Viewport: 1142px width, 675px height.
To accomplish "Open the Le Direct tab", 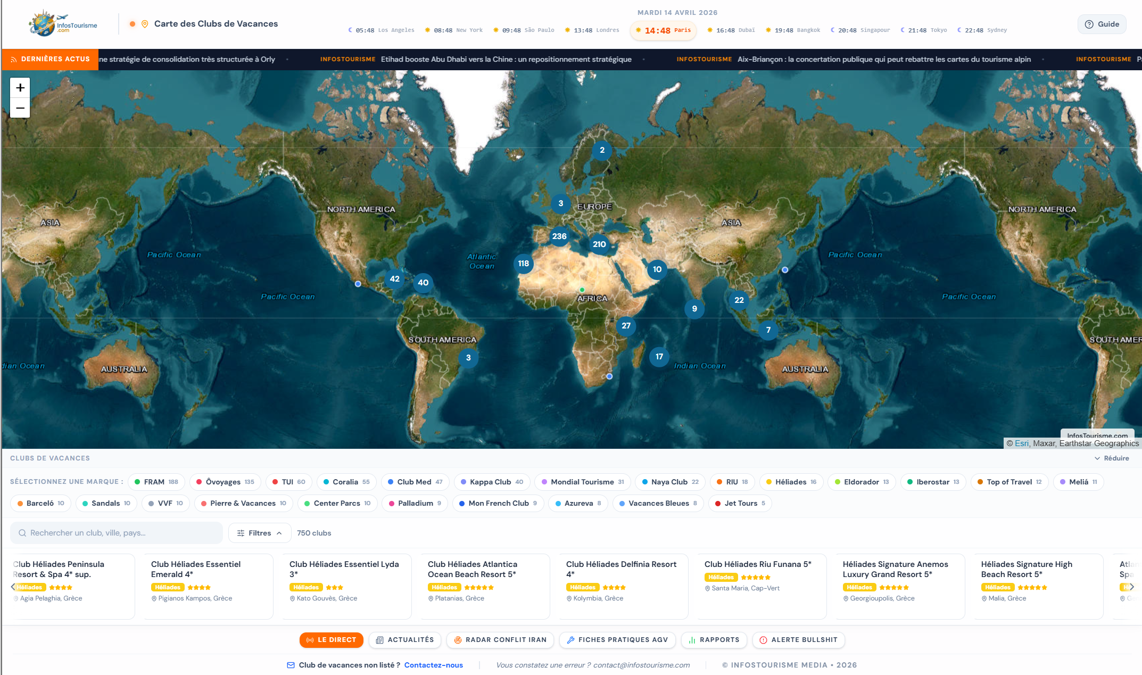I will [331, 640].
